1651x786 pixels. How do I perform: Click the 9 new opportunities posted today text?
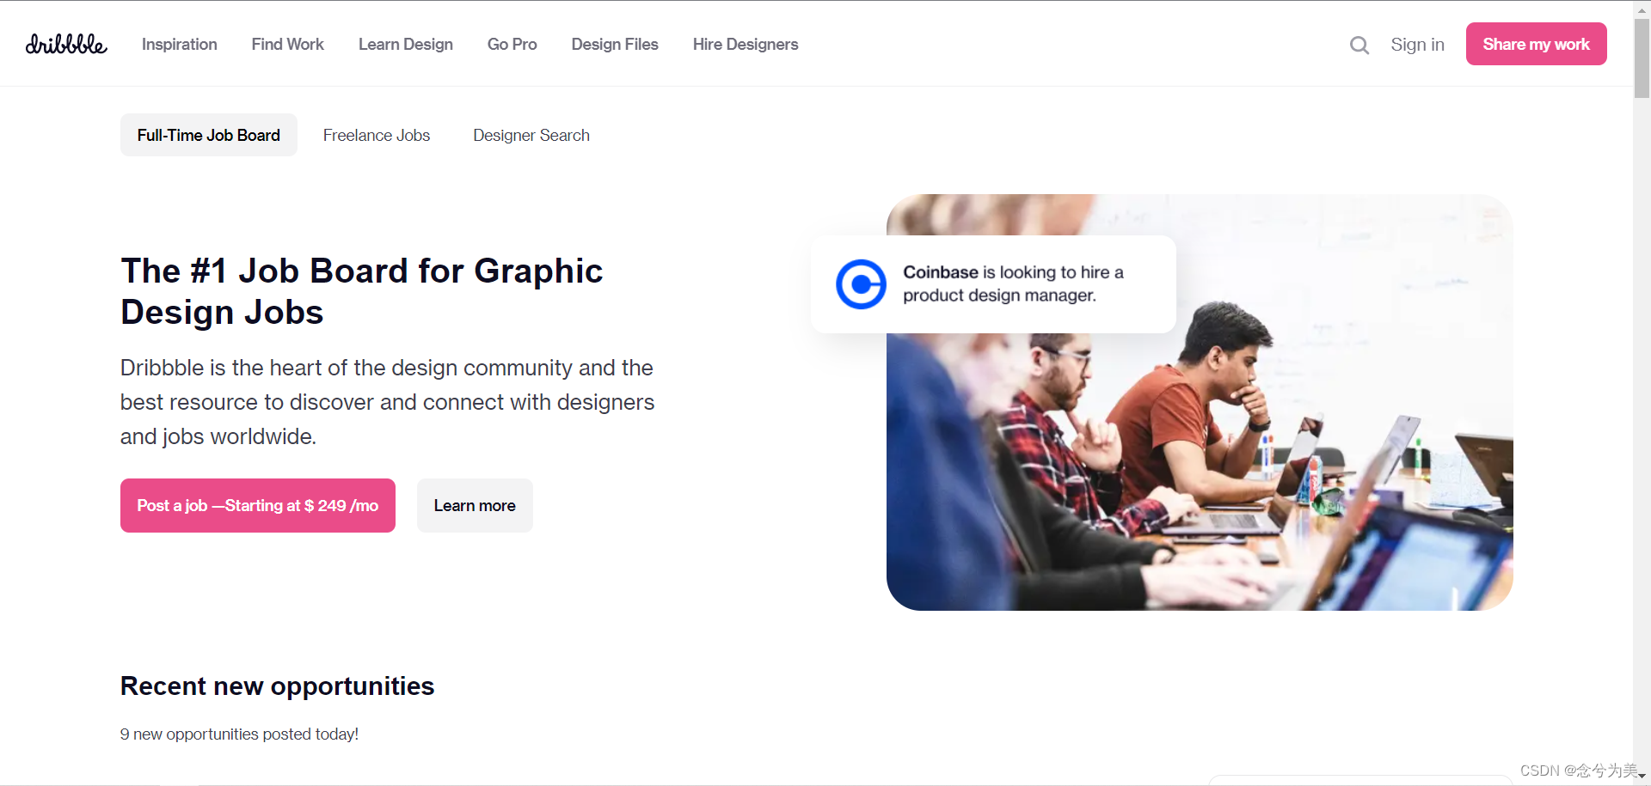click(x=239, y=734)
